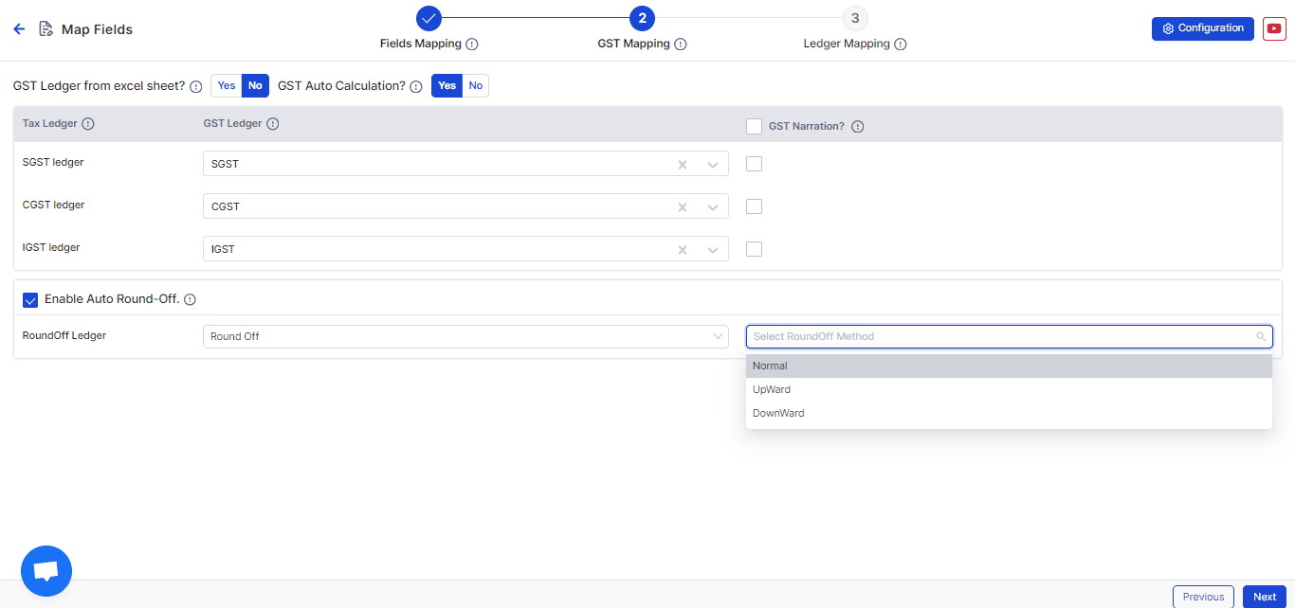Go back using the left arrow icon
Screen dimensions: 1295x608
click(x=19, y=29)
